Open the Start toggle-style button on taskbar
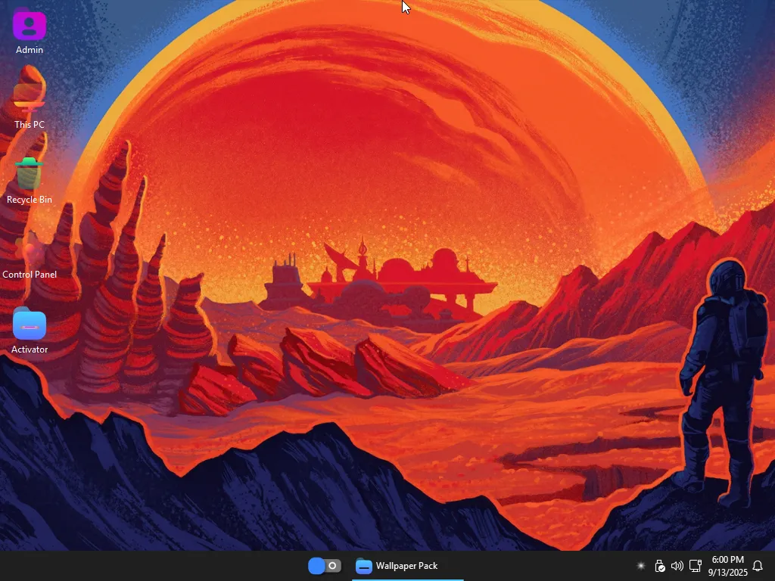 coord(324,566)
